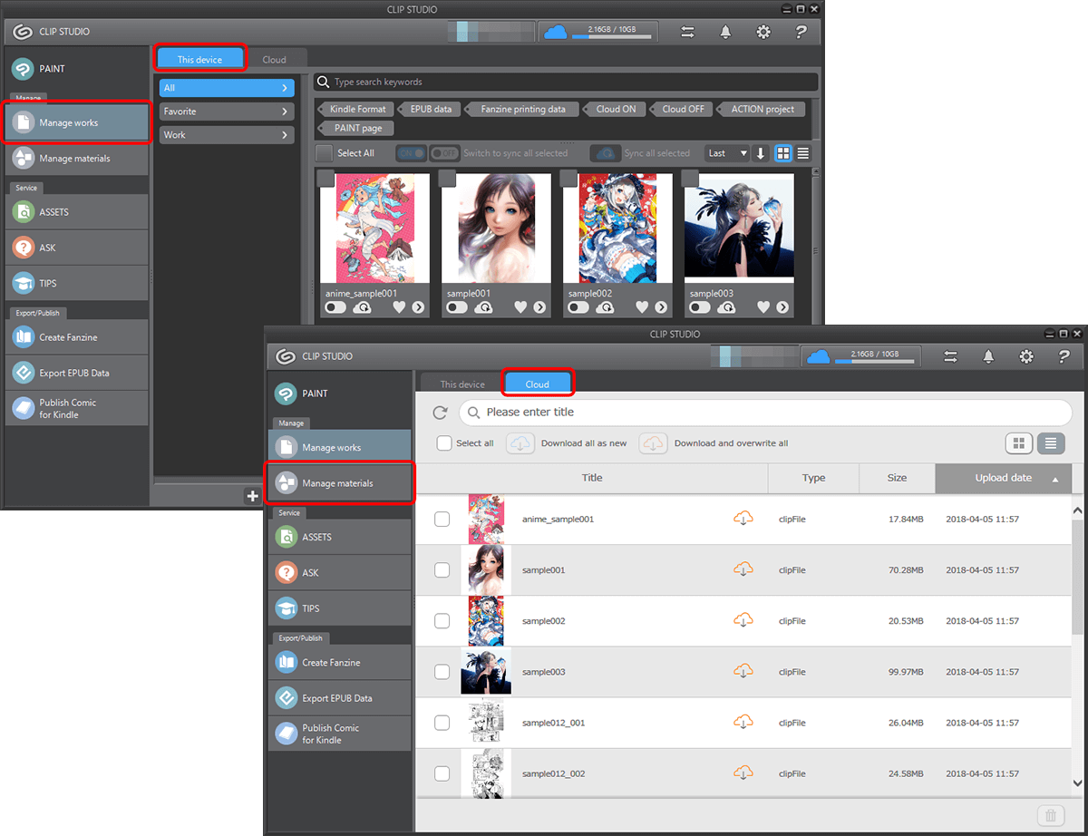Click the sample003 artwork thumbnail
The width and height of the screenshot is (1088, 836).
[x=738, y=227]
